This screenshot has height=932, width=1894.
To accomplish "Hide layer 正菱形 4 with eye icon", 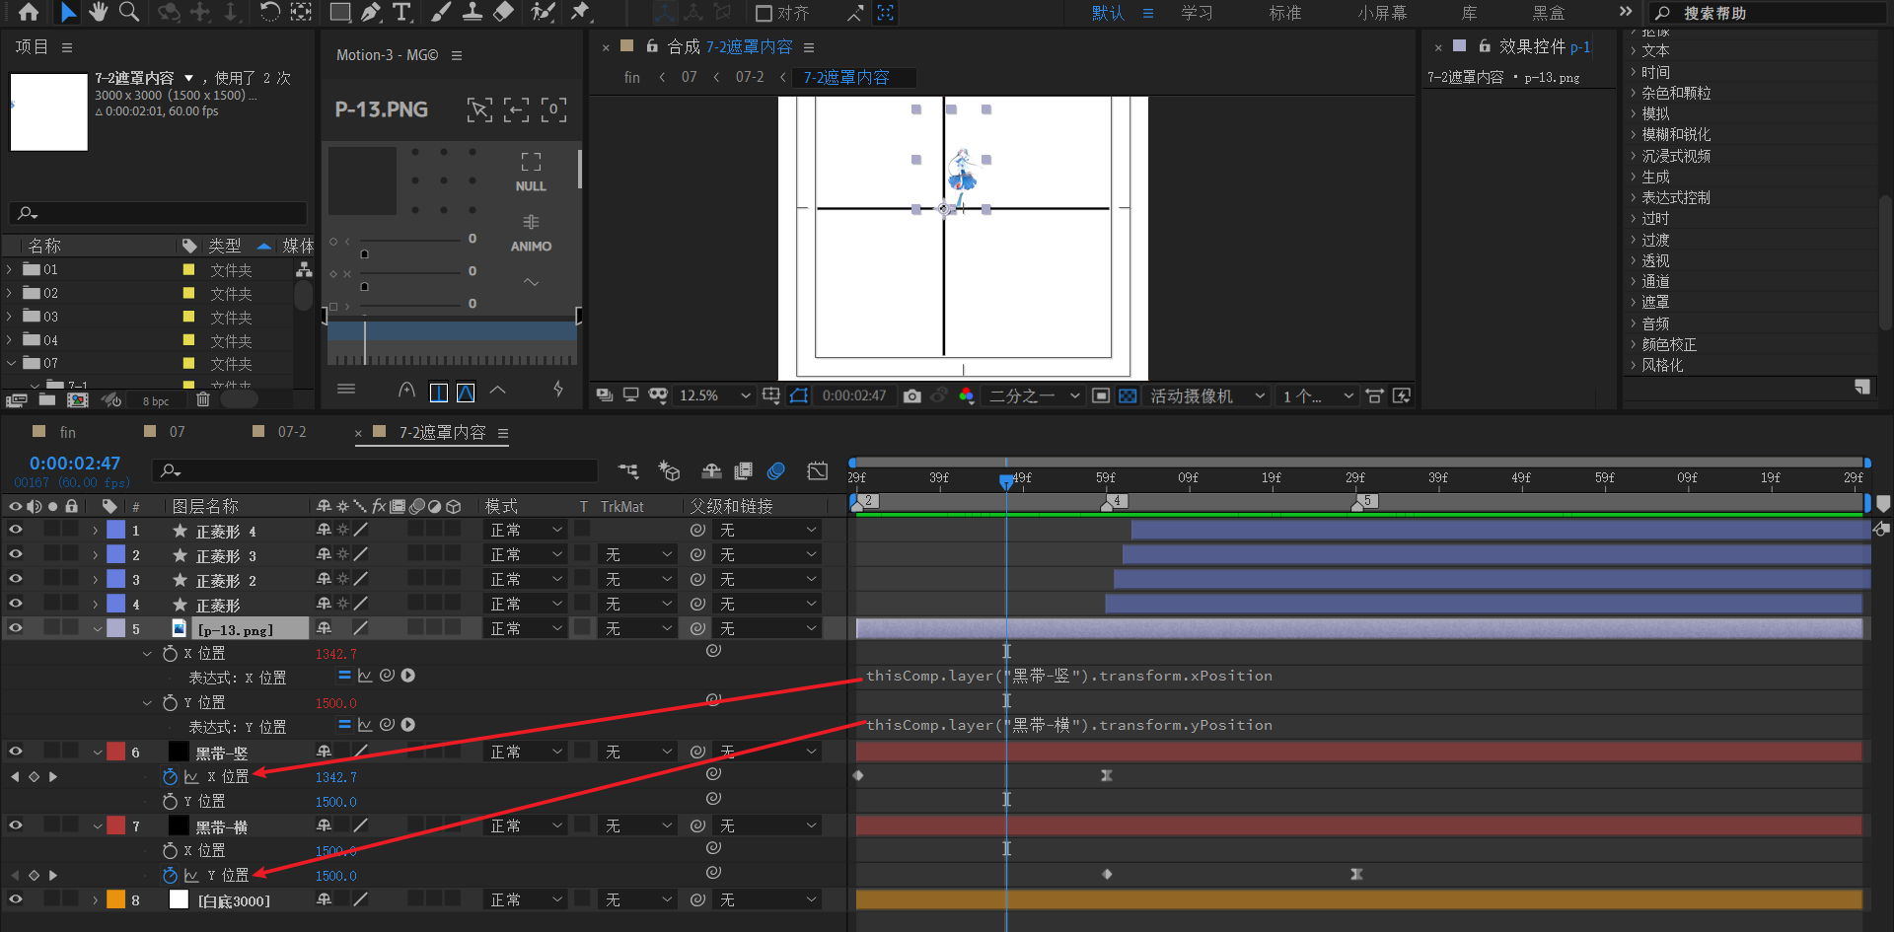I will (x=15, y=530).
